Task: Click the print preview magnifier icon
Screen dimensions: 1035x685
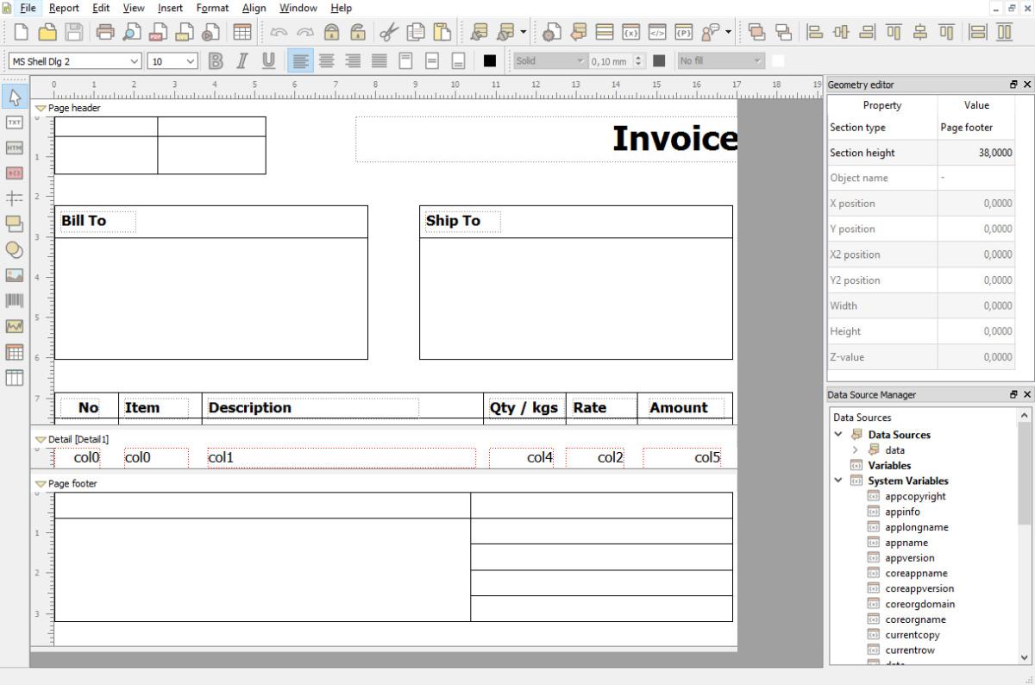Action: 132,33
